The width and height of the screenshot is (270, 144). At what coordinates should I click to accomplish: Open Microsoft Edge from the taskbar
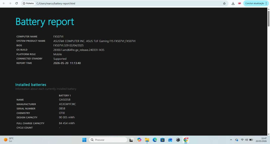coord(155,140)
